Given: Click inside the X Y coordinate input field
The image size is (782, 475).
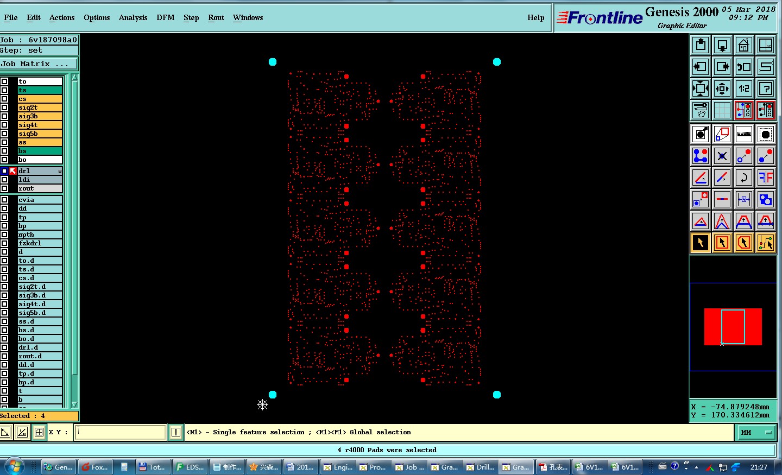Looking at the screenshot, I should (x=121, y=432).
